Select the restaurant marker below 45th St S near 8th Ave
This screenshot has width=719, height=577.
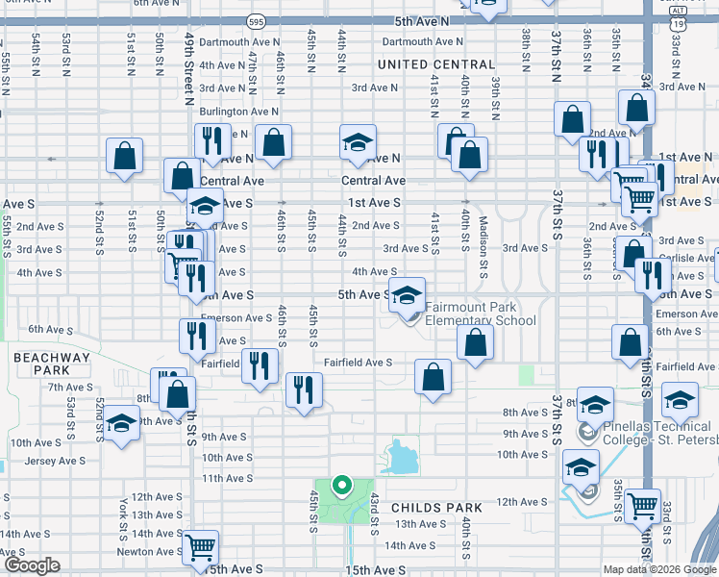coord(304,390)
